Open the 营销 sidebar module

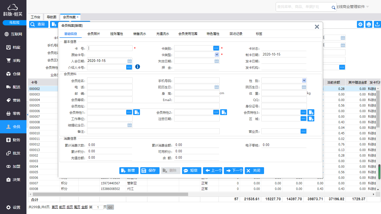tap(13, 100)
